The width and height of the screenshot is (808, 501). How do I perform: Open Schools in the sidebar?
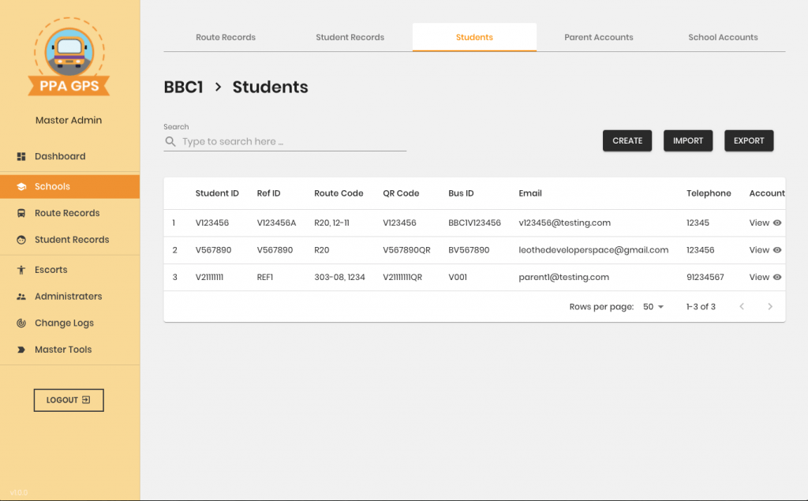[x=69, y=186]
